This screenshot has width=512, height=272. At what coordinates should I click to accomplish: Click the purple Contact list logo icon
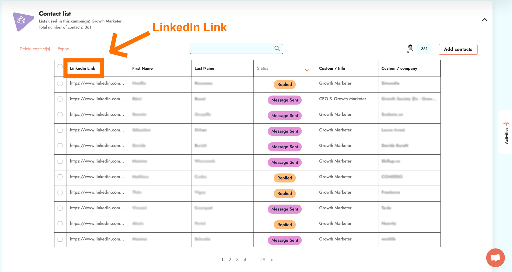23,22
